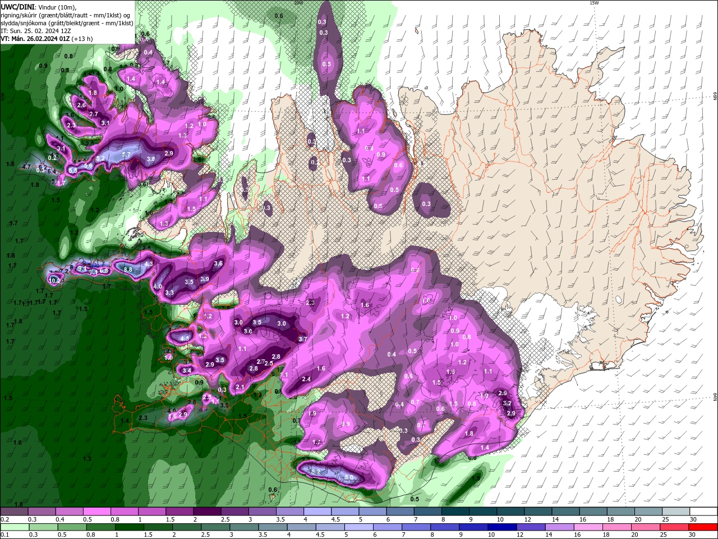Select the 'Vindur (10m)' label
The height and width of the screenshot is (539, 718).
(x=58, y=7)
